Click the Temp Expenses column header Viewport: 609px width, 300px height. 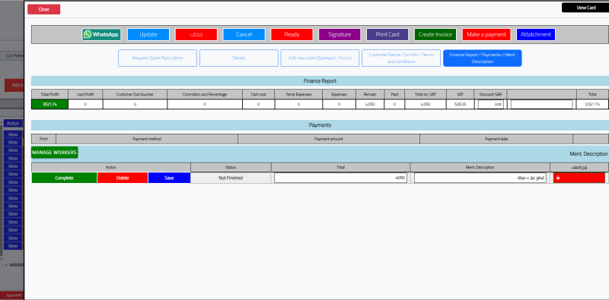coord(298,94)
